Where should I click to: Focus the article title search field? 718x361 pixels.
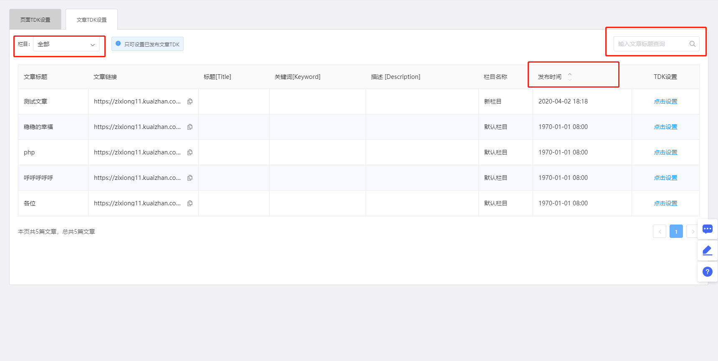650,44
